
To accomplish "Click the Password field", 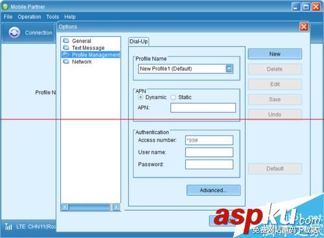I will (209, 164).
